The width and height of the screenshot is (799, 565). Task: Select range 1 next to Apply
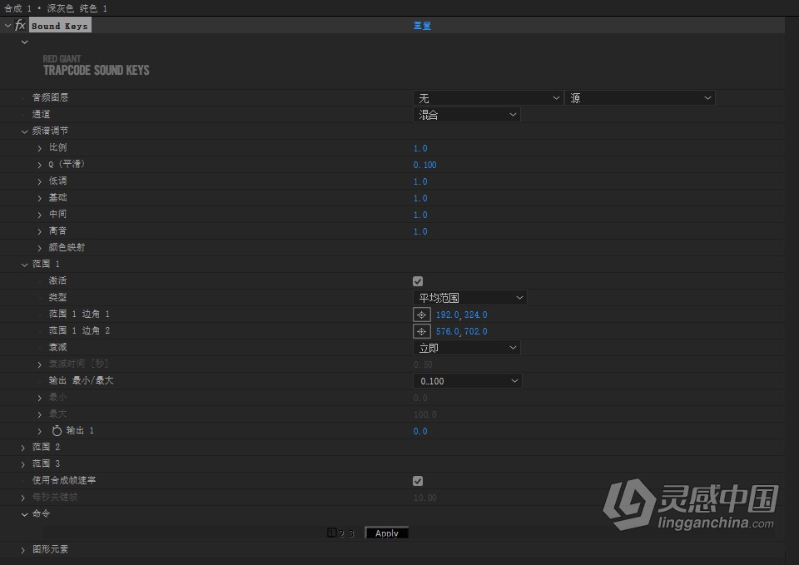tap(332, 533)
